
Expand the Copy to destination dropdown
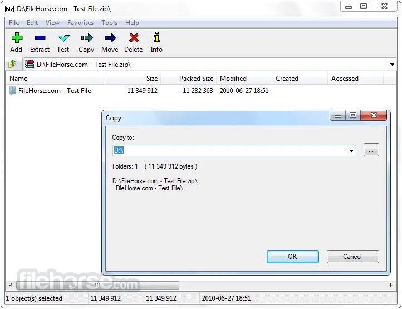click(x=351, y=150)
